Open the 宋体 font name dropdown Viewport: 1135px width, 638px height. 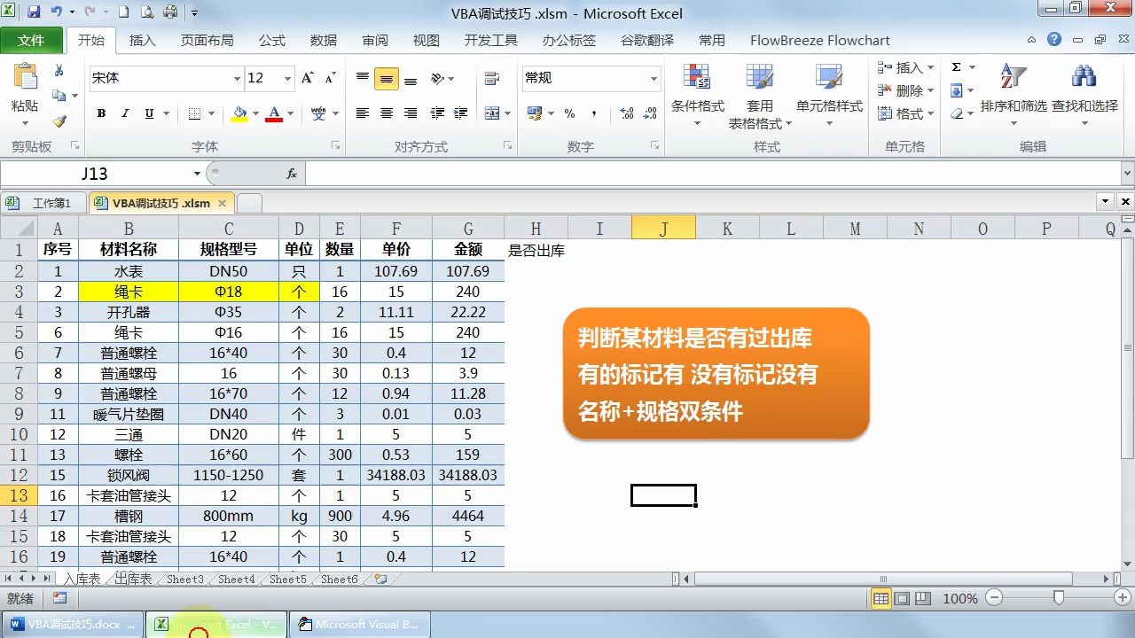(237, 78)
